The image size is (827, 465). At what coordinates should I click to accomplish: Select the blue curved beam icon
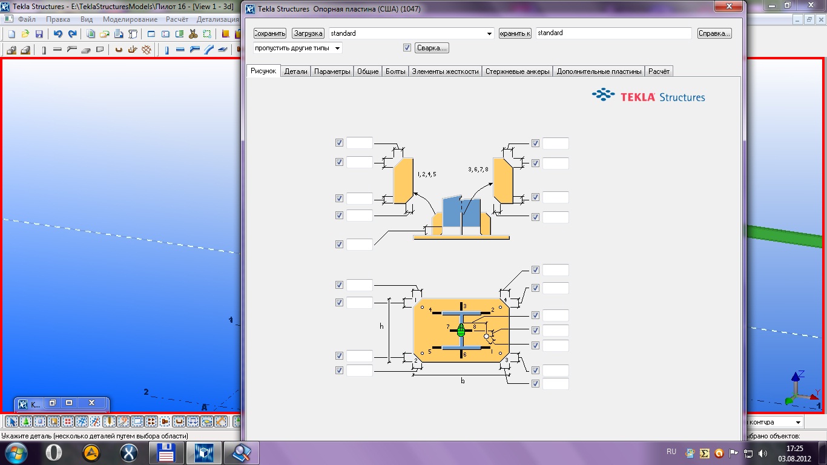pyautogui.click(x=209, y=50)
